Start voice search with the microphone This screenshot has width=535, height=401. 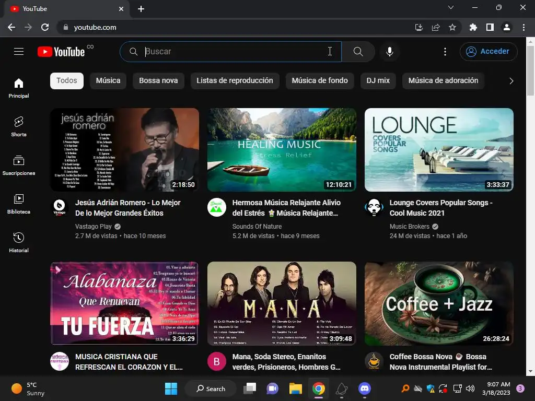(389, 52)
